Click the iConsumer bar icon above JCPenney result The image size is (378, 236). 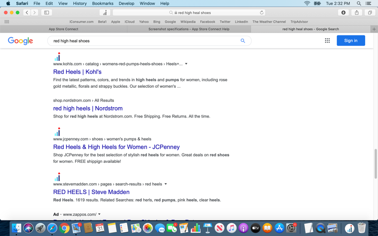[x=57, y=132]
